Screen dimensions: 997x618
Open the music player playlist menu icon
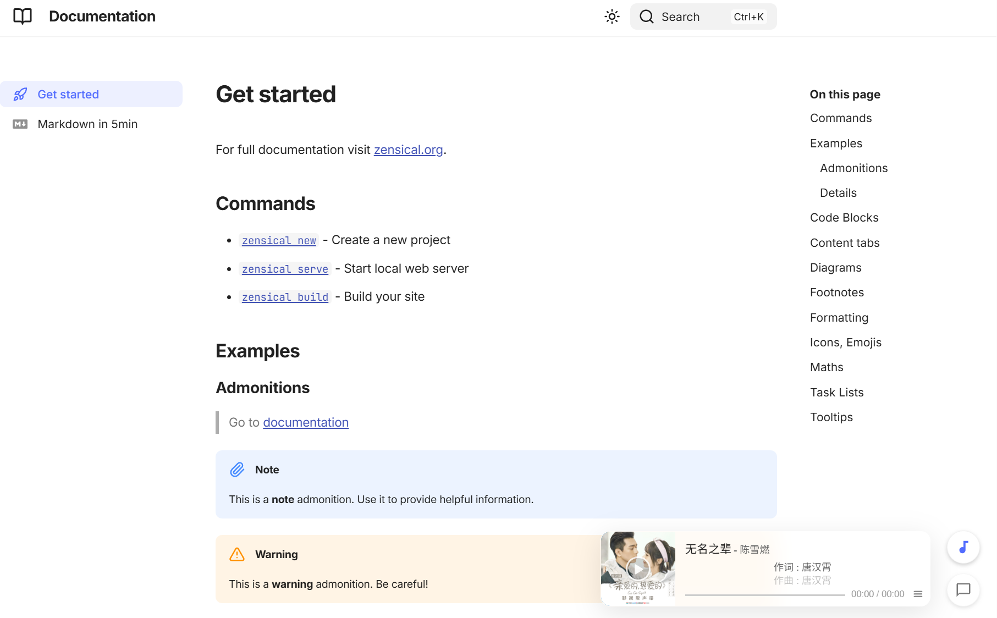point(918,594)
